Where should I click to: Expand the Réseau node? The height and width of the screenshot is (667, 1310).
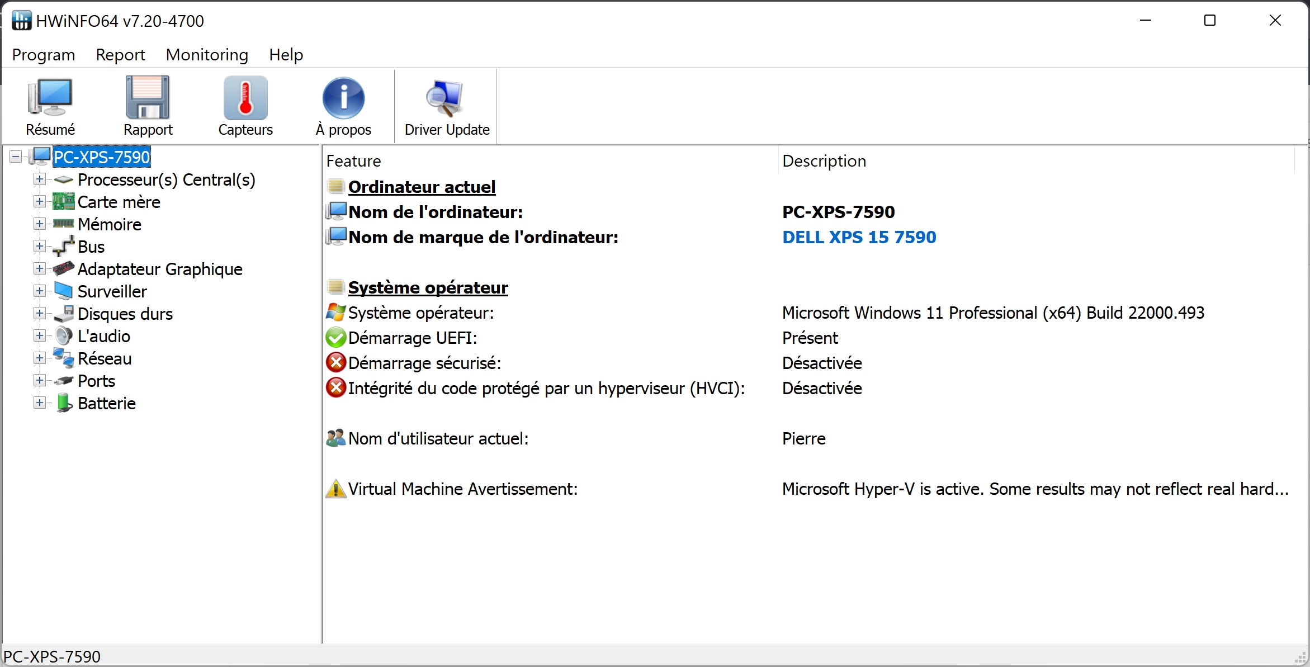click(x=39, y=358)
